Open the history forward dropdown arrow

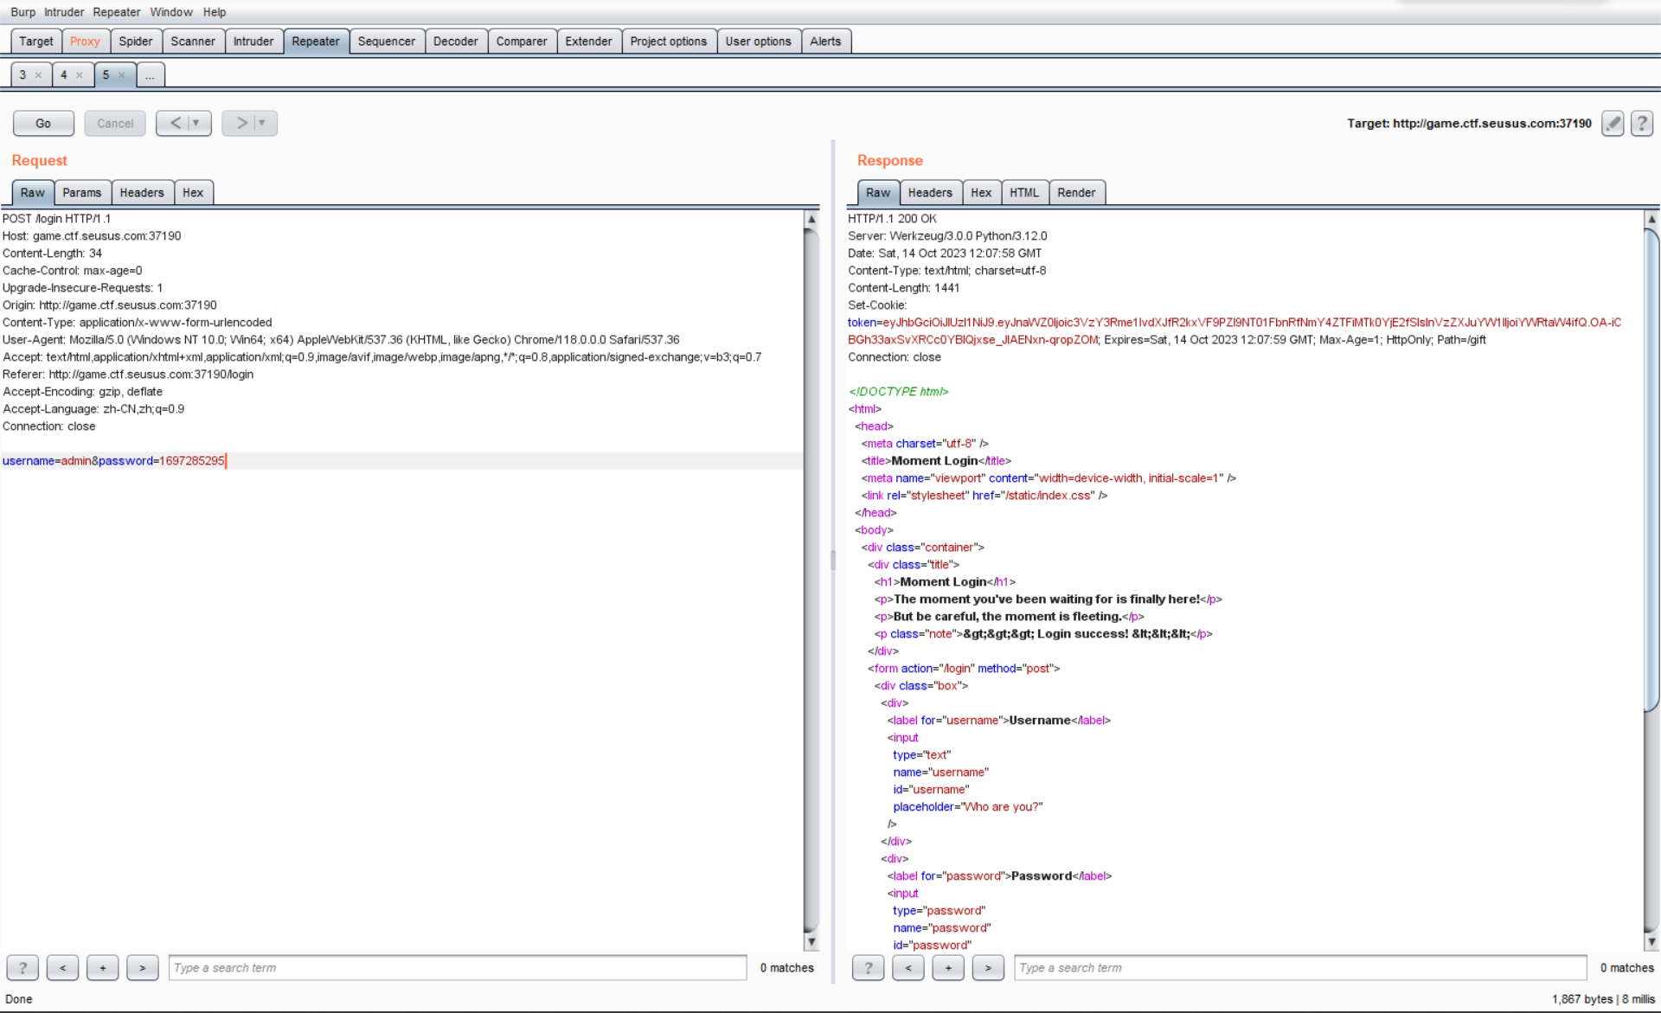click(x=262, y=123)
